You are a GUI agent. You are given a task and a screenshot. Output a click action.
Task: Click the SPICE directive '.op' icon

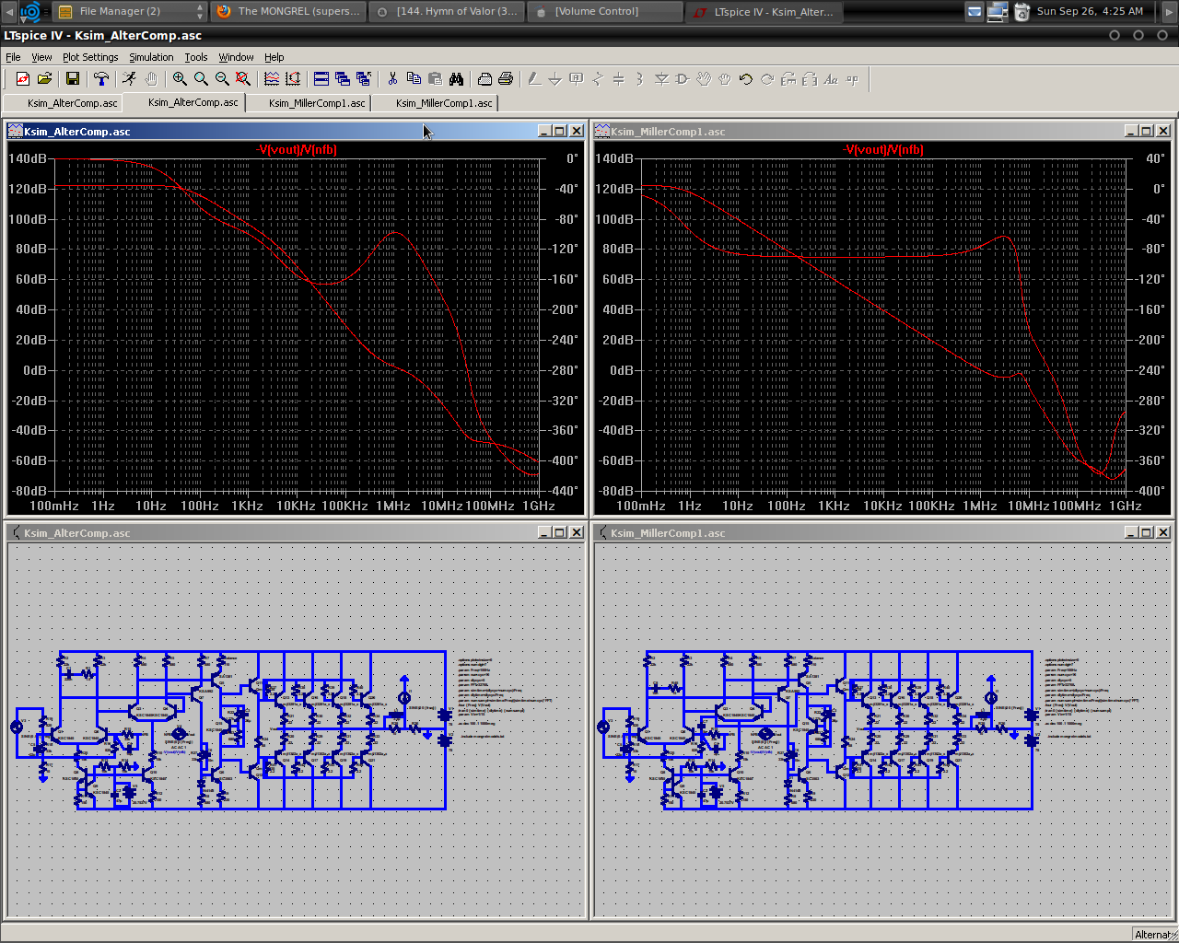(852, 79)
